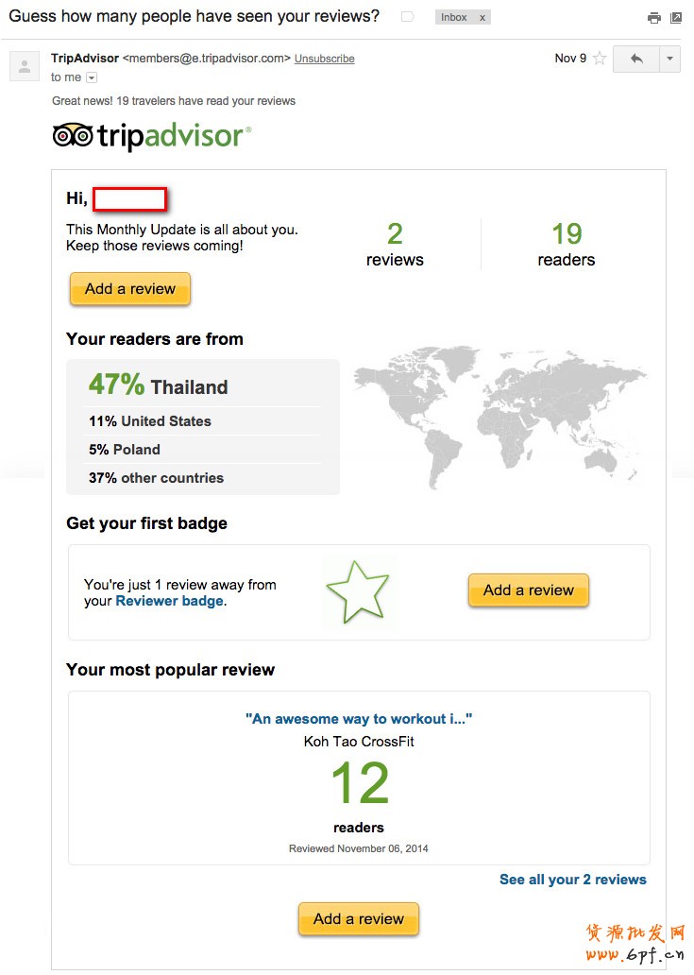This screenshot has width=694, height=975.
Task: Click the Unsubscribe link
Action: coord(324,59)
